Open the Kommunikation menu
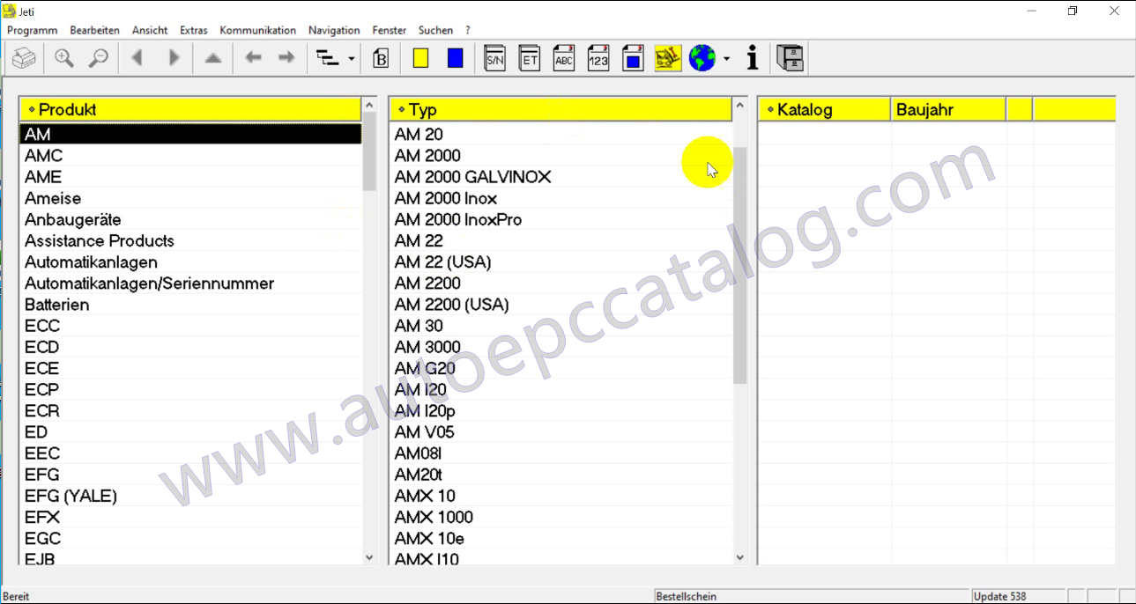The height and width of the screenshot is (604, 1136). point(257,29)
